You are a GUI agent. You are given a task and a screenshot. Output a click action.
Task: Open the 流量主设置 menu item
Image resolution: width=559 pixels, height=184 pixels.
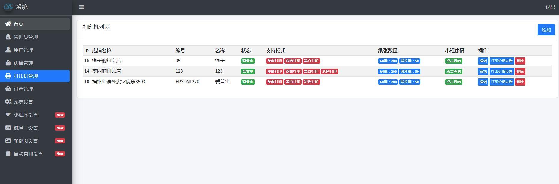tap(26, 128)
